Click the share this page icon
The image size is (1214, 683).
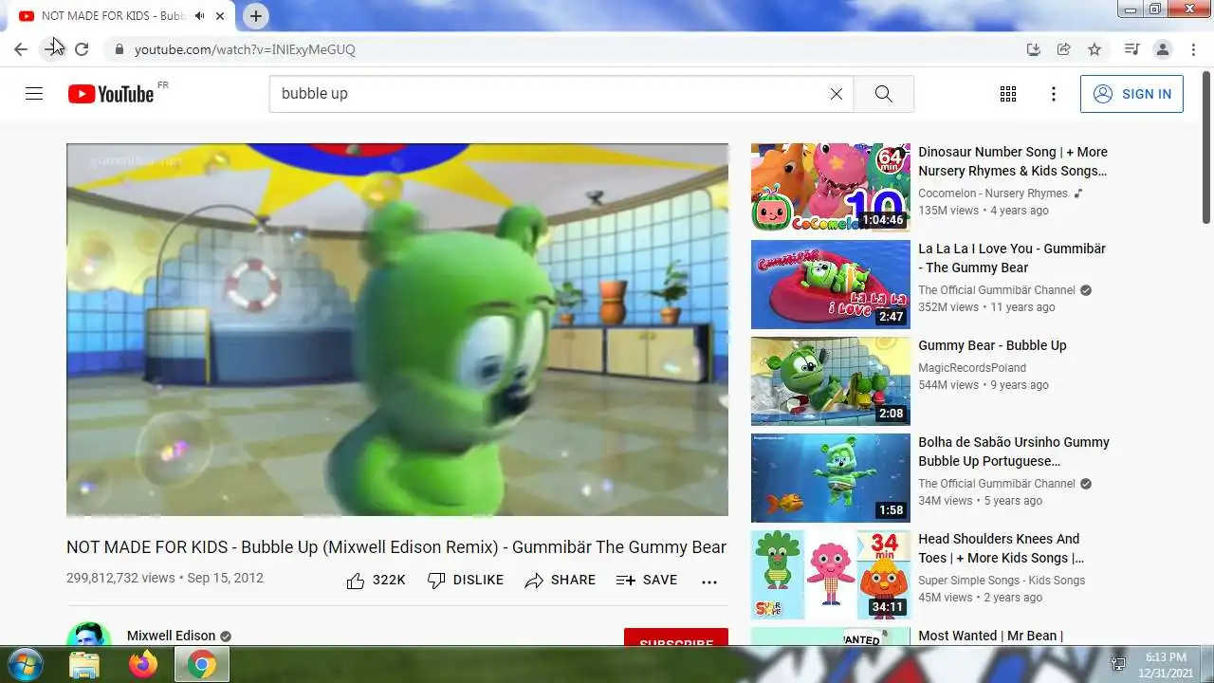click(1064, 49)
